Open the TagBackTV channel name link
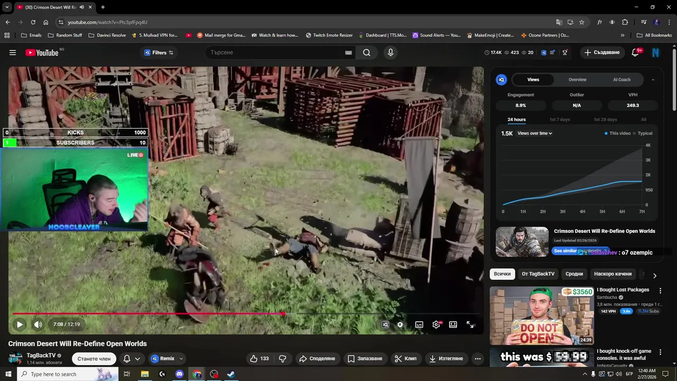677x381 pixels. coord(41,356)
